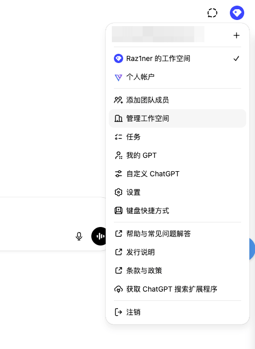255x349 pixels.
Task: Click the checkmark next to Raz1ner workspace
Action: pyautogui.click(x=237, y=58)
